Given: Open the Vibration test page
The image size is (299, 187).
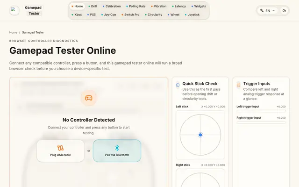Looking at the screenshot, I should pyautogui.click(x=159, y=6).
